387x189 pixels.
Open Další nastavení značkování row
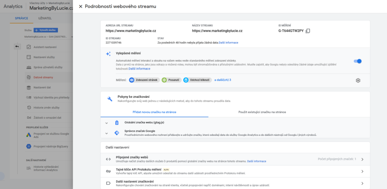(235, 183)
